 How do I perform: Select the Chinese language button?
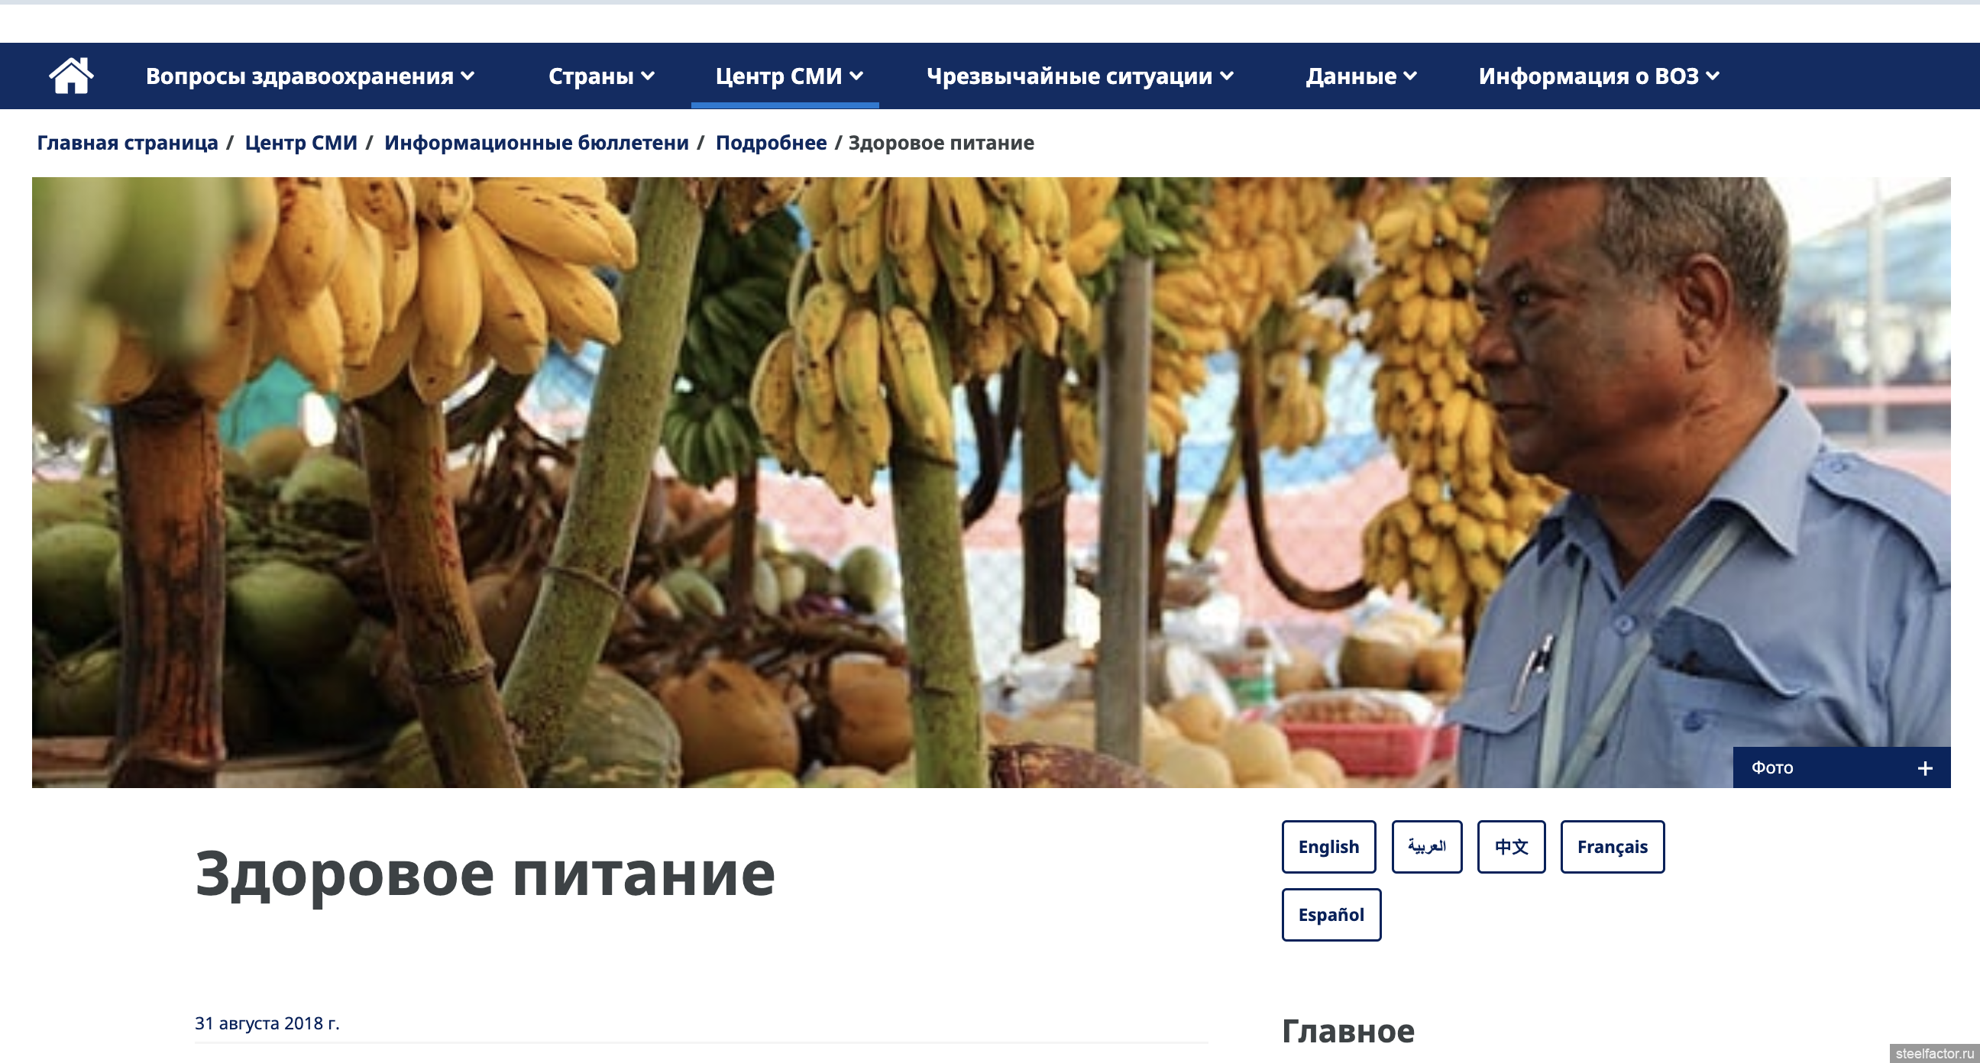[1511, 846]
